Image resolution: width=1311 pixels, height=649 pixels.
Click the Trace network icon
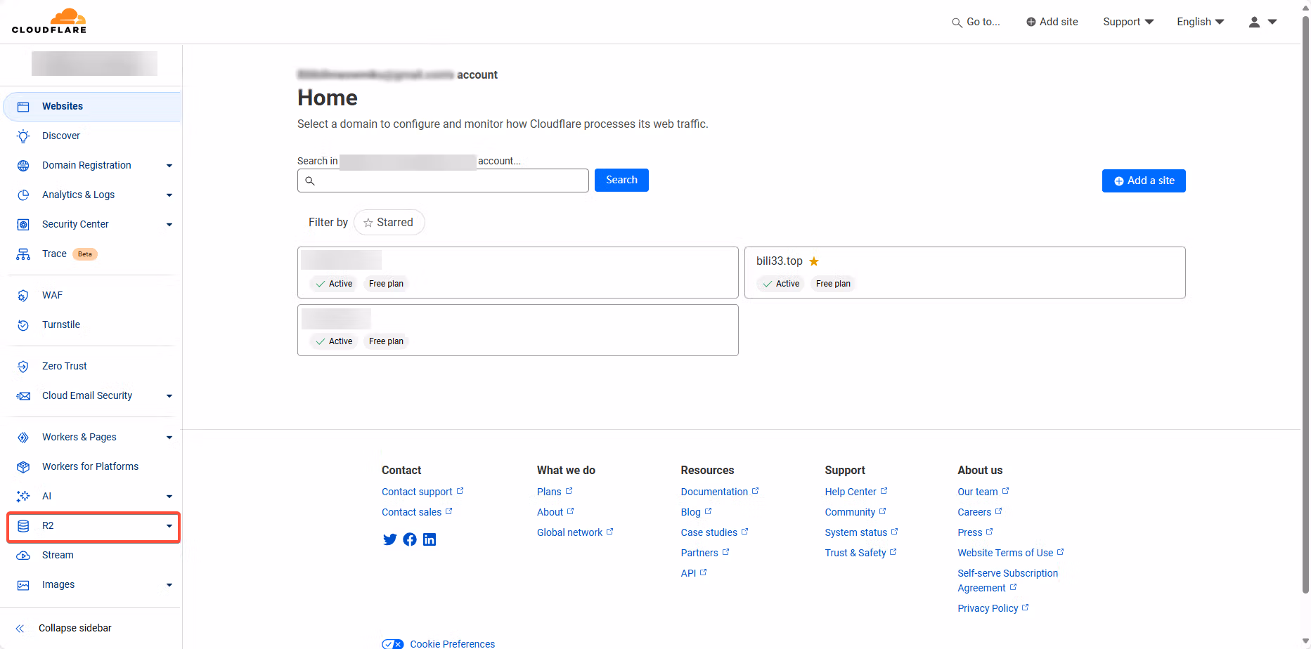click(x=23, y=254)
